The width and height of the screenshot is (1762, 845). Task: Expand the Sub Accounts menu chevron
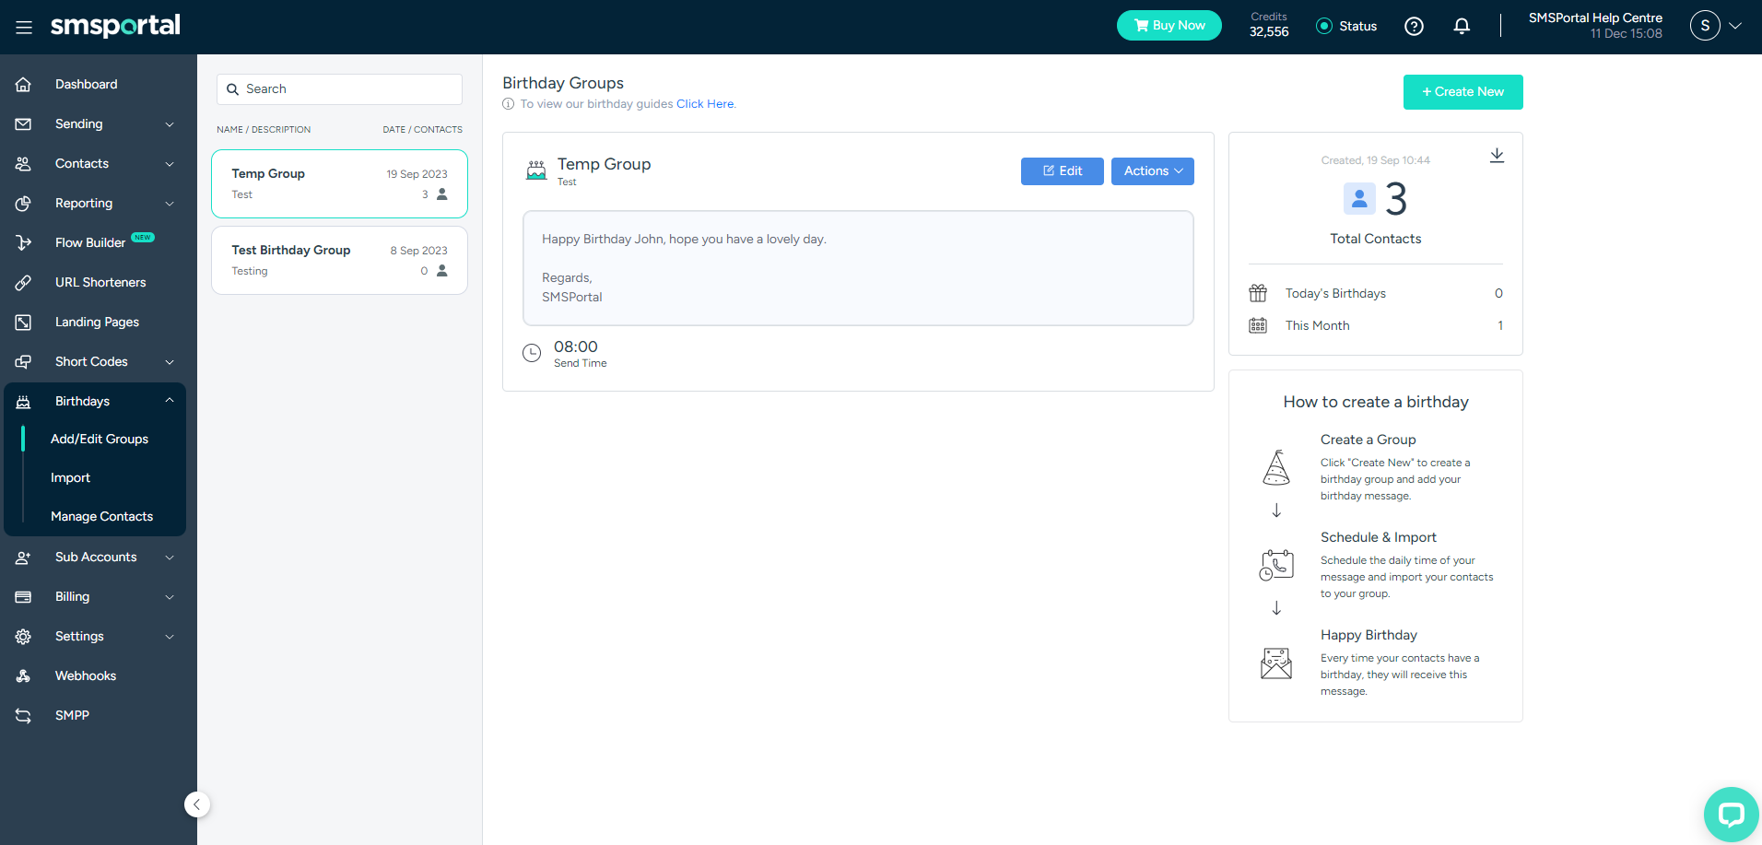pos(170,557)
